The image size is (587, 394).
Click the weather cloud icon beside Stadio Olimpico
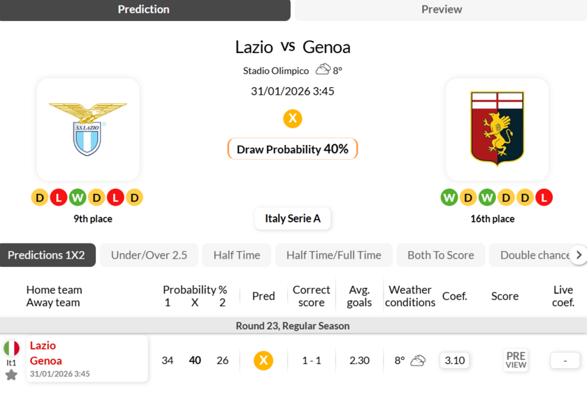(x=323, y=70)
